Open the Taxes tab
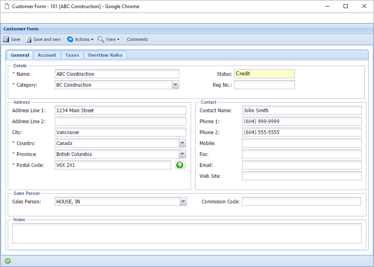Screen dimensions: 374x267 pos(72,55)
